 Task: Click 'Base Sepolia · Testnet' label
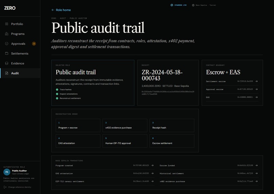(206, 5)
